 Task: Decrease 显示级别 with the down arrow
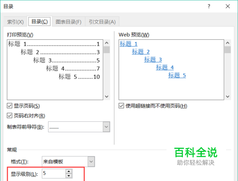[x=69, y=176]
